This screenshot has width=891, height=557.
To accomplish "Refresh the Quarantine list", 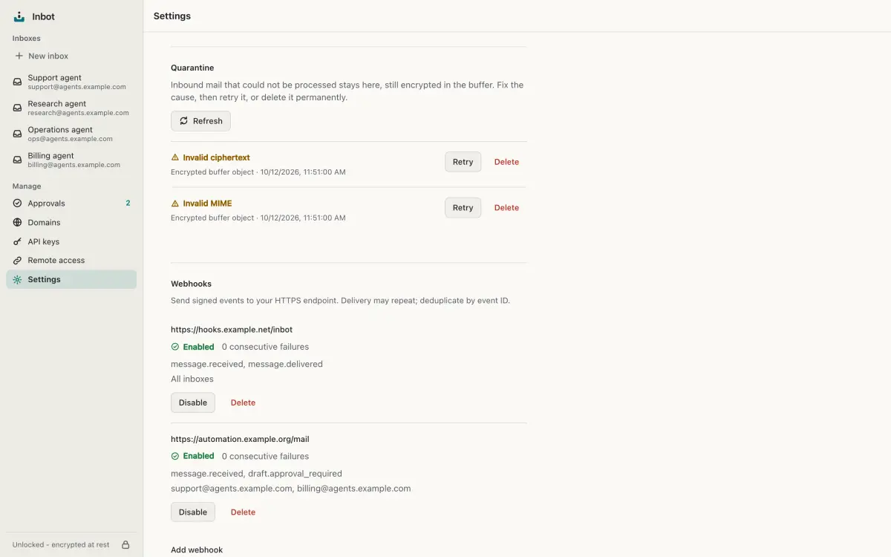I will 200,121.
